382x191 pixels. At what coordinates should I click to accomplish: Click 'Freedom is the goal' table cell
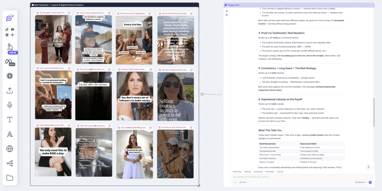point(322,162)
